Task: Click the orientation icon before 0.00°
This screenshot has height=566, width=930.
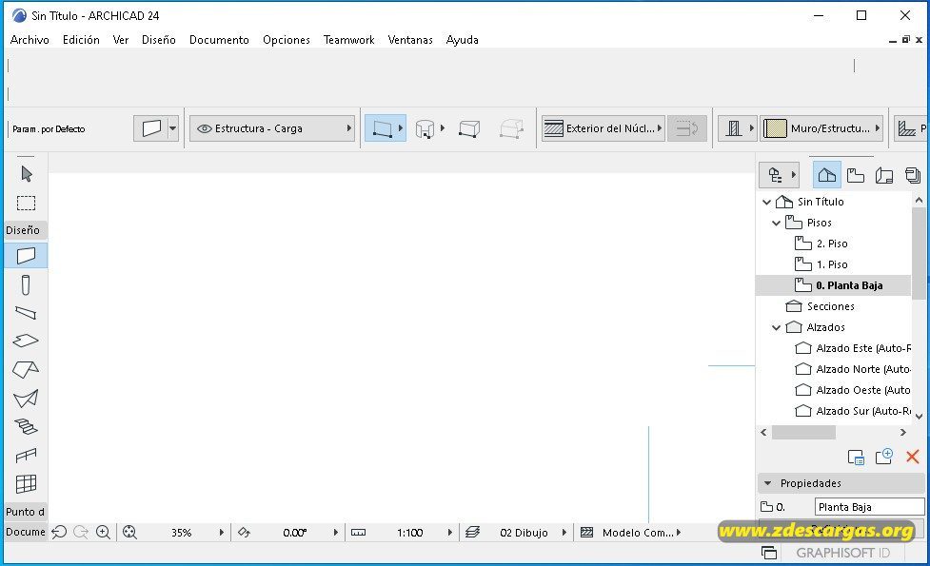Action: (244, 532)
